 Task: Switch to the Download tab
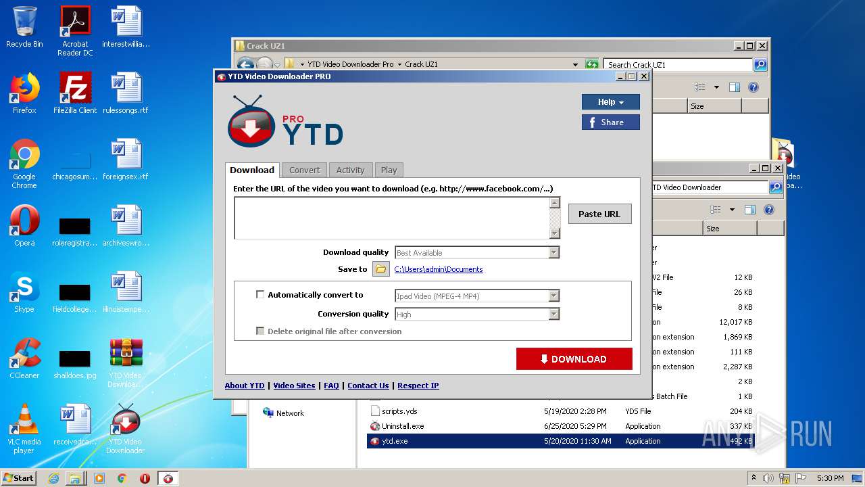pos(252,170)
